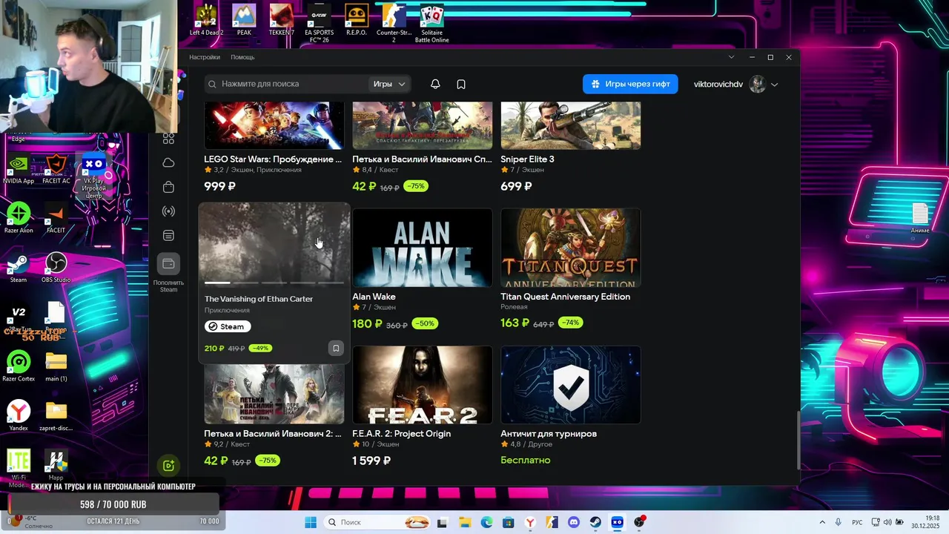Open OBS Studio desktop icon

click(x=56, y=268)
